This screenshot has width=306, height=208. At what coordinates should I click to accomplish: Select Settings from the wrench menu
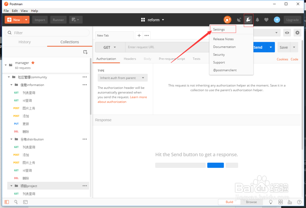(218, 29)
